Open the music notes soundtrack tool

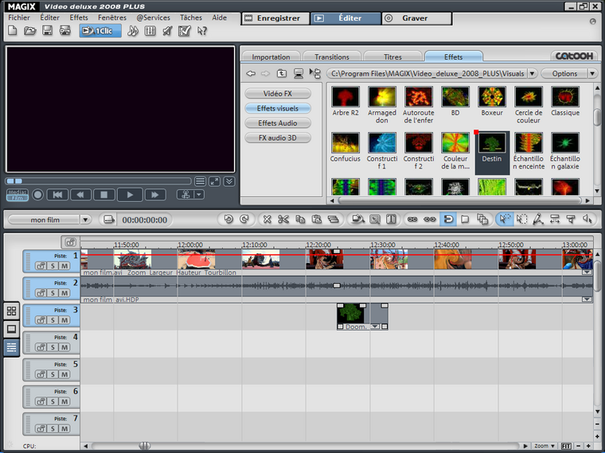[132, 31]
